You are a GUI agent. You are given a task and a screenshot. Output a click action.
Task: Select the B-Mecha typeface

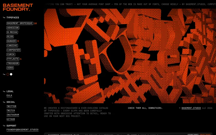tap(12, 32)
